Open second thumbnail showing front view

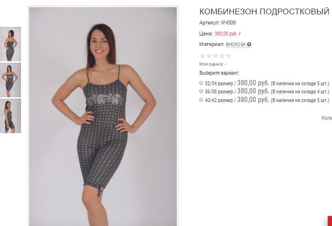click(11, 80)
